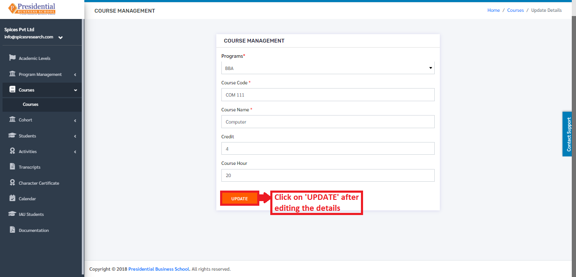Click the Presidential Business School logo
The height and width of the screenshot is (277, 576).
(x=32, y=9)
